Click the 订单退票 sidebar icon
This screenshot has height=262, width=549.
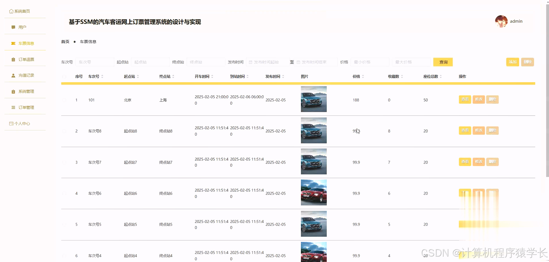point(13,59)
